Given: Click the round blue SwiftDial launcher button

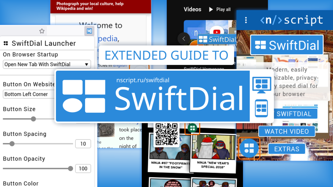Looking at the screenshot, I should coord(249,148).
